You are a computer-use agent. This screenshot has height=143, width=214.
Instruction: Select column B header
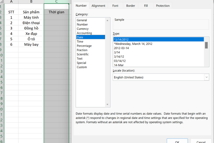(x=31, y=2)
